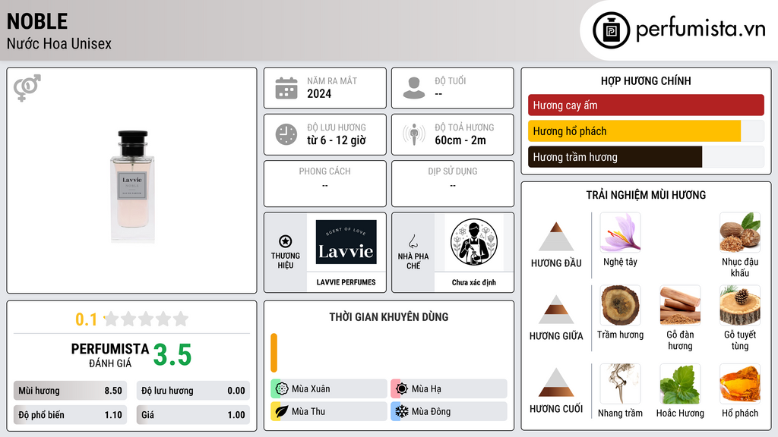Image resolution: width=778 pixels, height=437 pixels.
Task: Select the Mùa Thu season label
Action: coord(308,411)
